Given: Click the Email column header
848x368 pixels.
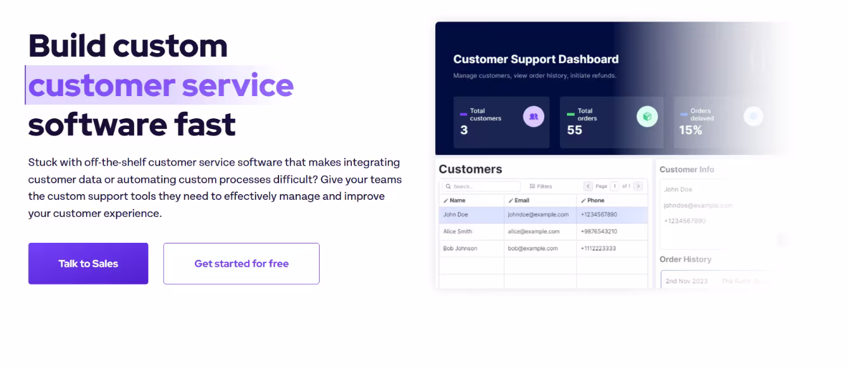Looking at the screenshot, I should (540, 200).
